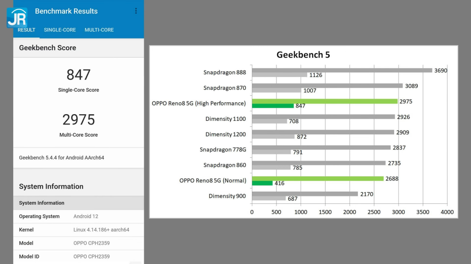Select the RESULT tab
The image size is (471, 264).
pyautogui.click(x=26, y=30)
